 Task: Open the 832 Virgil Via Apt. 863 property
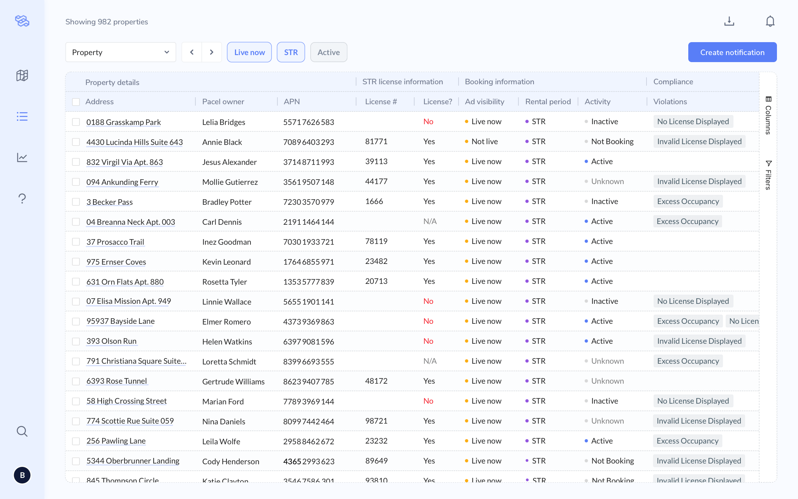[x=125, y=162]
